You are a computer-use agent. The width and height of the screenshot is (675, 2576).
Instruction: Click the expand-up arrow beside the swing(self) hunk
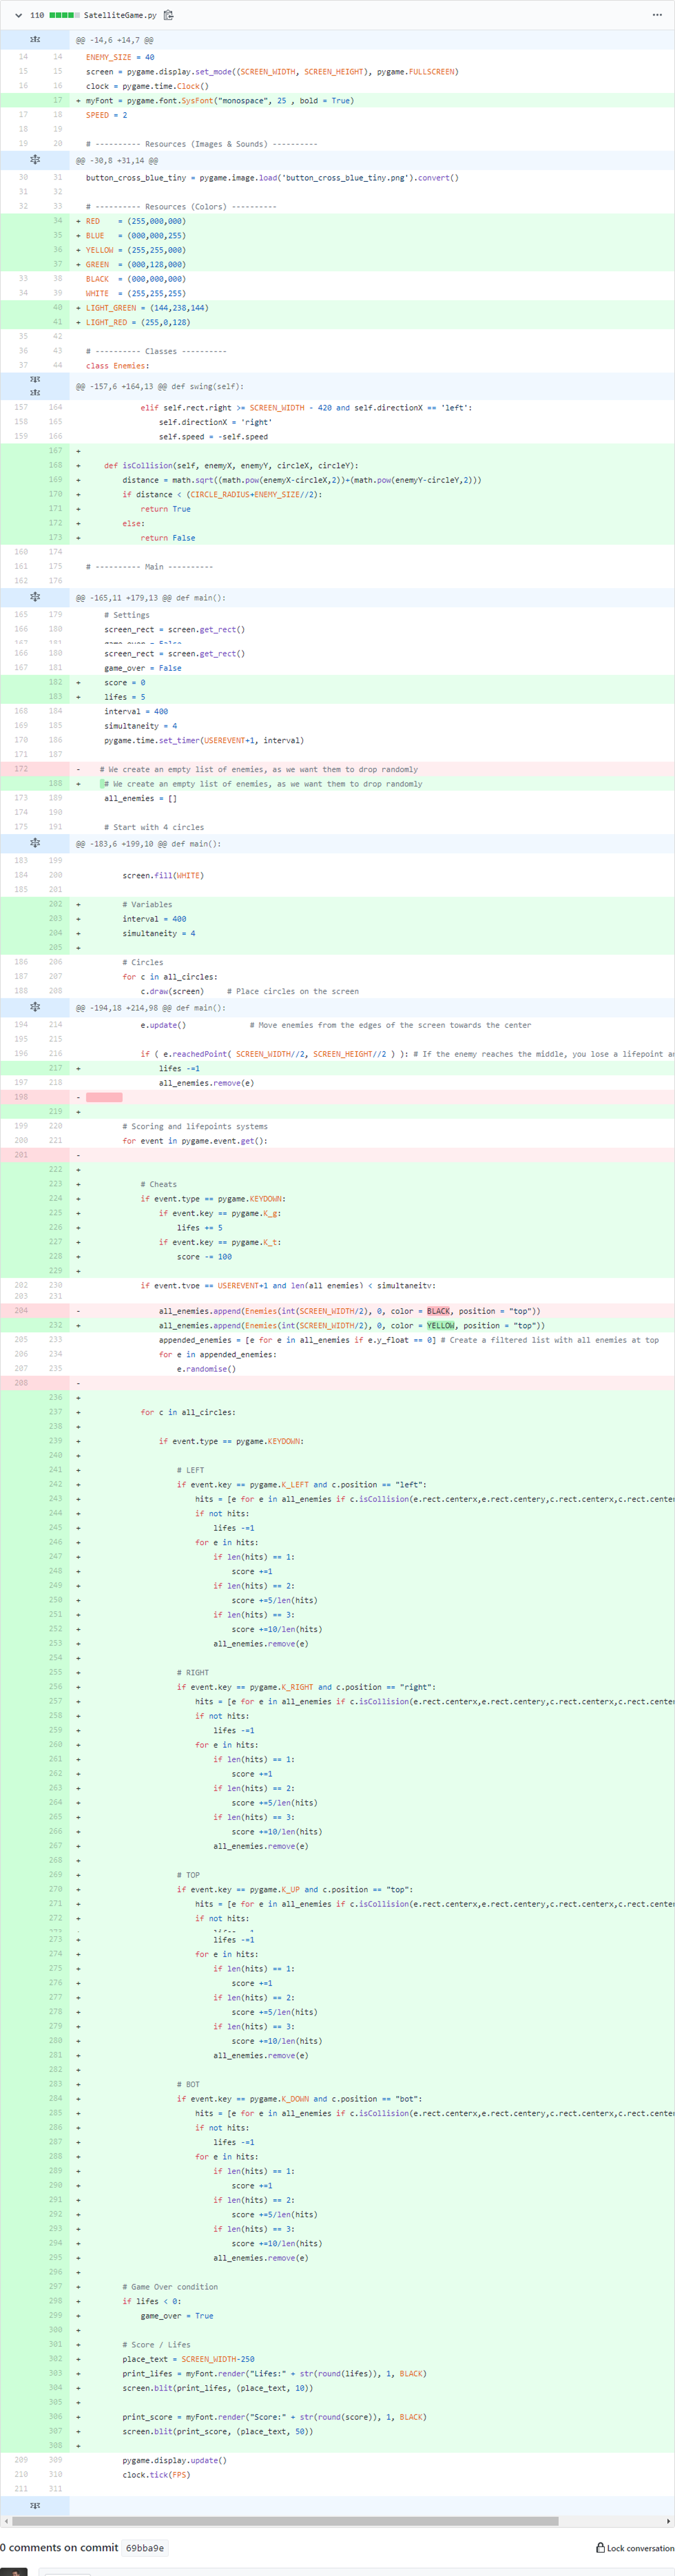click(x=35, y=392)
